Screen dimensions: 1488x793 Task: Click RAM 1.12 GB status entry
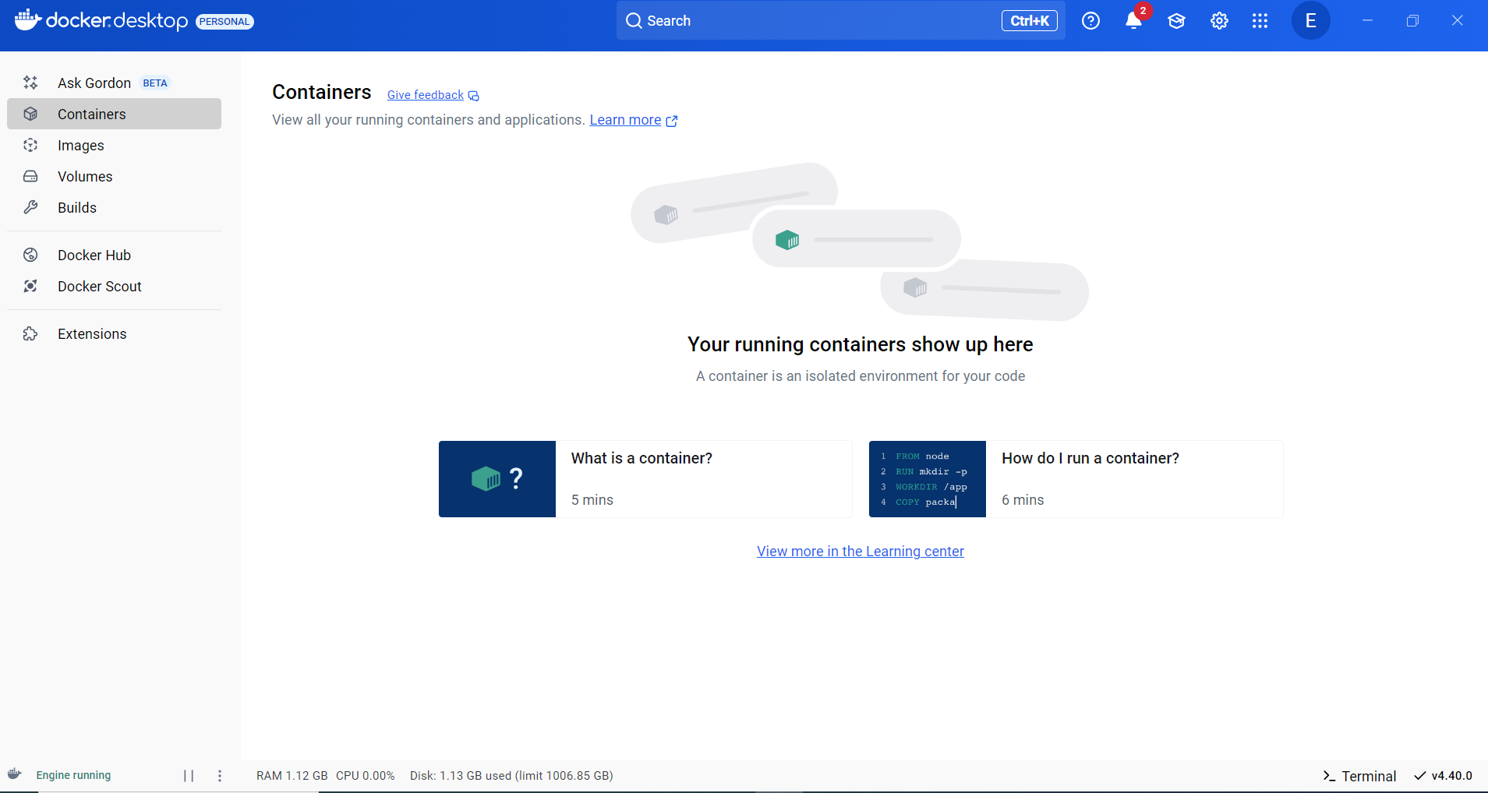tap(292, 776)
